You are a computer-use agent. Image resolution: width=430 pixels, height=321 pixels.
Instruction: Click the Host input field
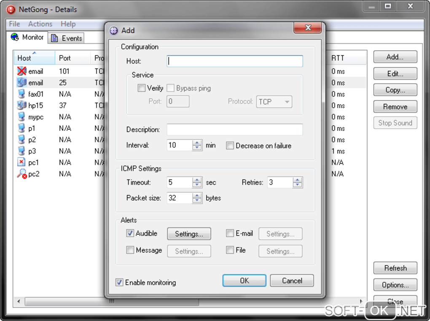235,61
